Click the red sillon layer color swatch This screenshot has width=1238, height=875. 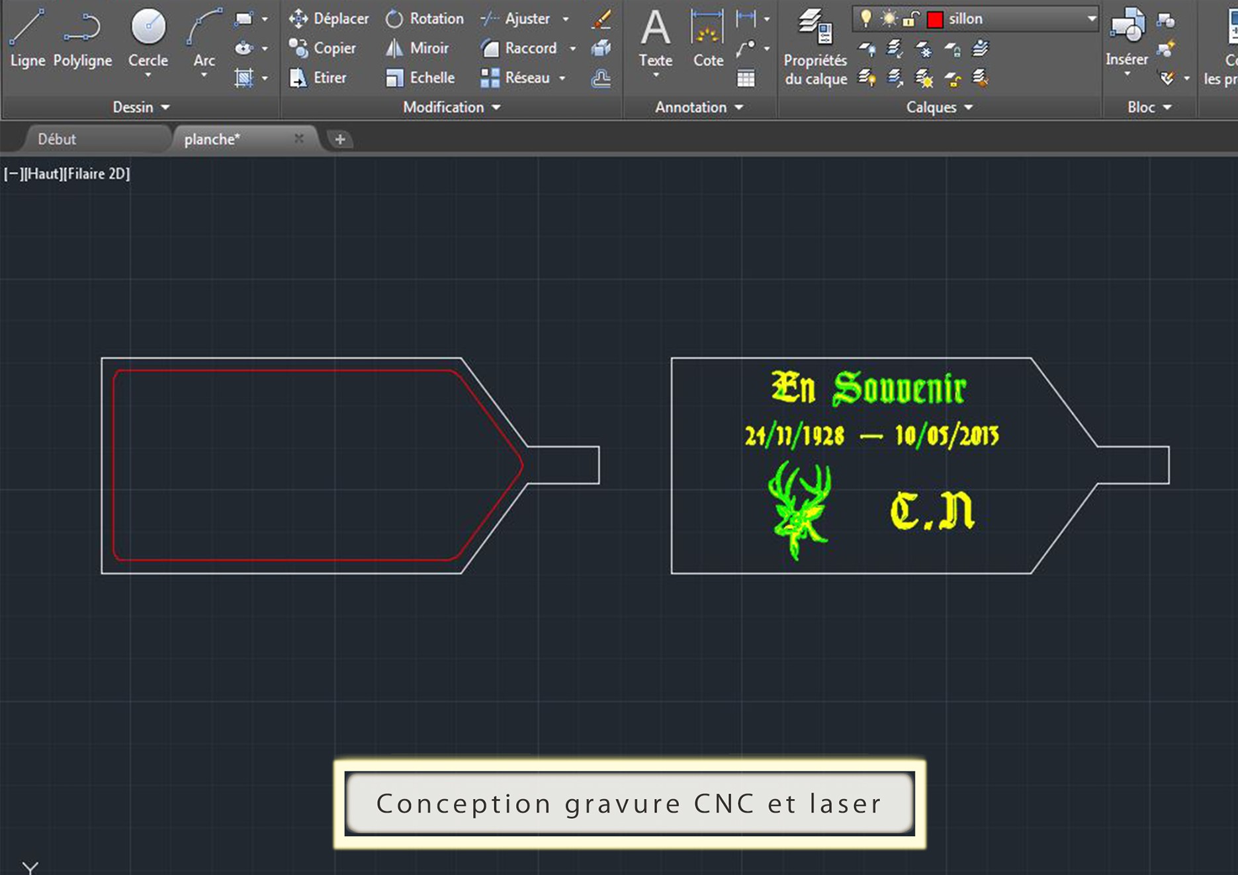pos(934,19)
